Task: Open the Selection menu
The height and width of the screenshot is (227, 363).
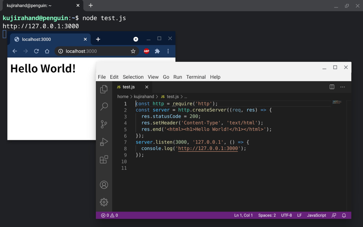Action: [133, 77]
